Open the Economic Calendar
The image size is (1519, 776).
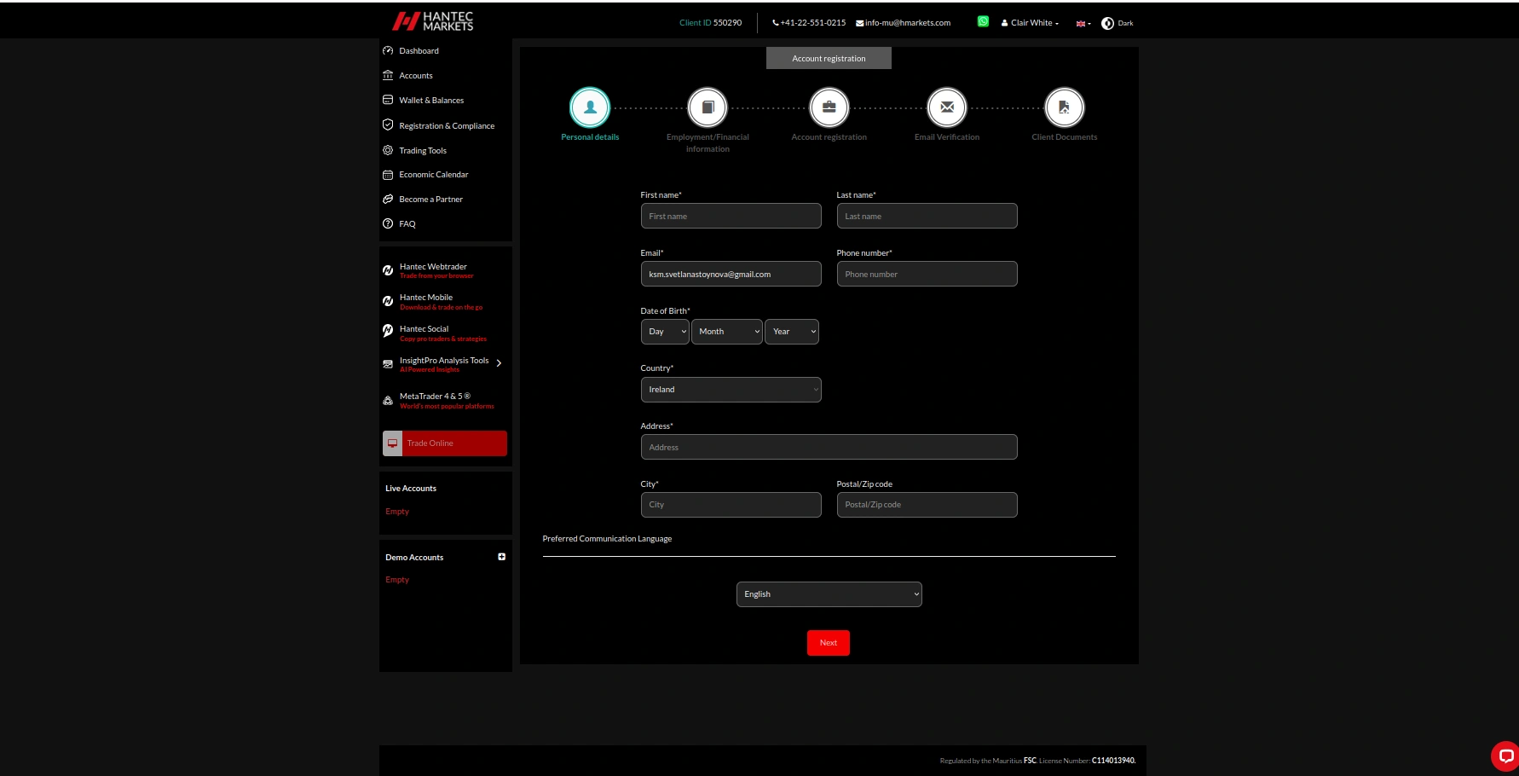433,175
